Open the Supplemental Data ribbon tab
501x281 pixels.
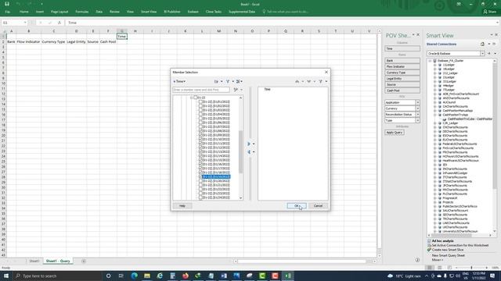click(242, 12)
